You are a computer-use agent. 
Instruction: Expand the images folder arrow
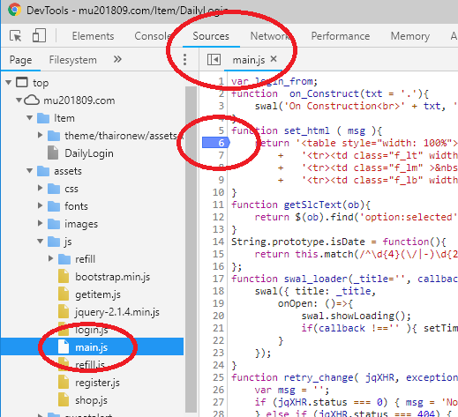(x=41, y=224)
